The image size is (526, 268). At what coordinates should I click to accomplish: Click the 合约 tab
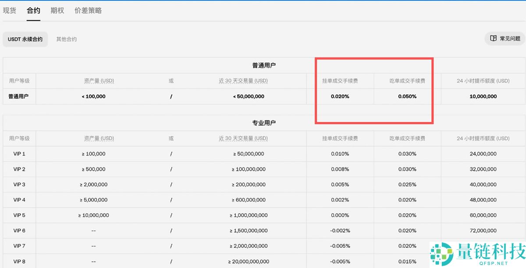[33, 10]
